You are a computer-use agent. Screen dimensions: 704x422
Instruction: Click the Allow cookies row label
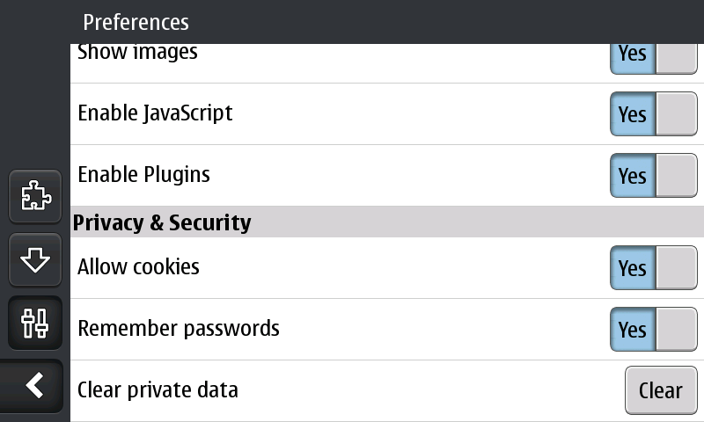pos(138,266)
